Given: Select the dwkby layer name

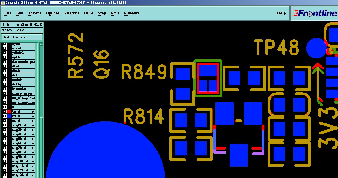Looking at the screenshot, I should click(23, 84).
